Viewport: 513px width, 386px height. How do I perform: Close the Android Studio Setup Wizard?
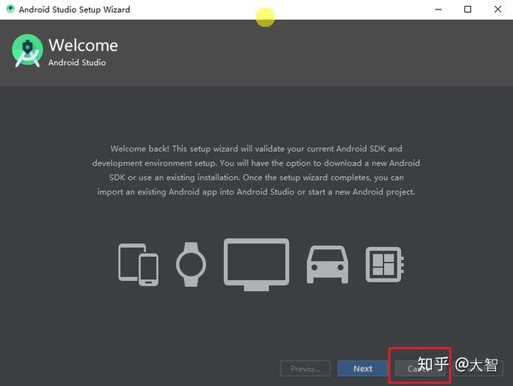[x=498, y=9]
